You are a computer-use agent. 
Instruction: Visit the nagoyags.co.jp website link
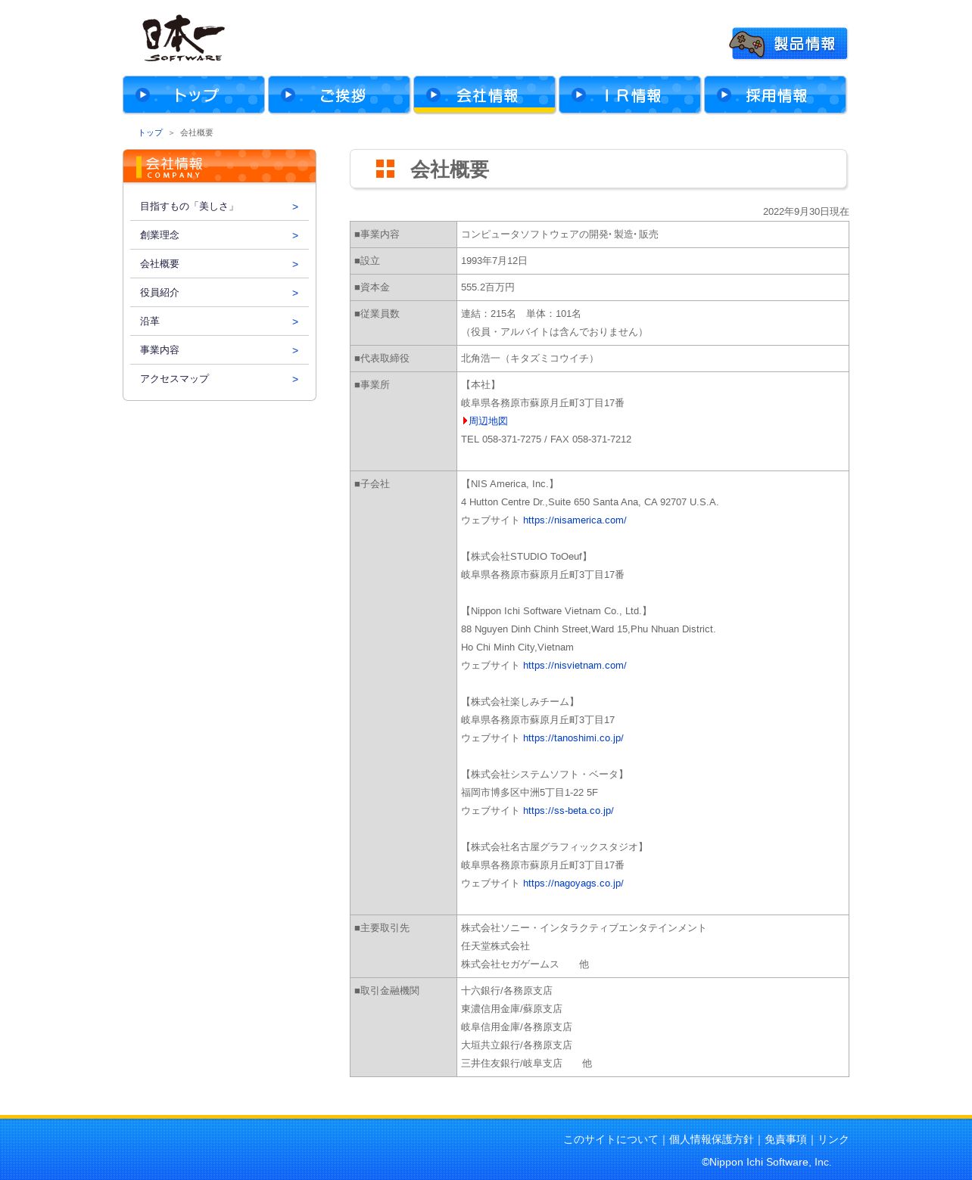[573, 883]
